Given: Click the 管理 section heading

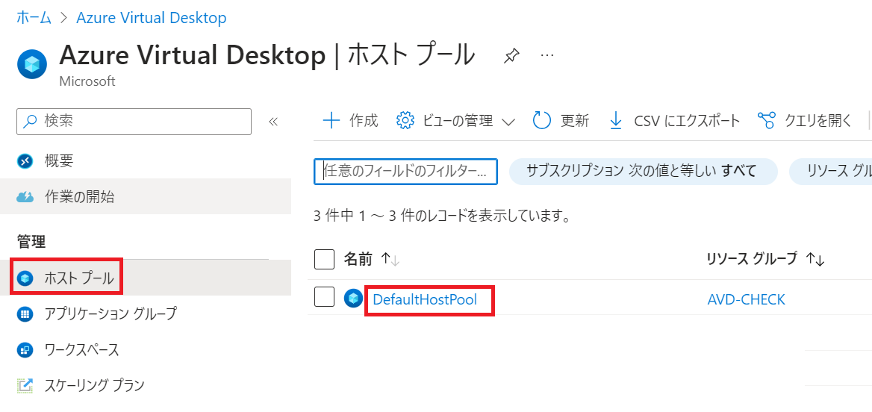Looking at the screenshot, I should click(31, 242).
